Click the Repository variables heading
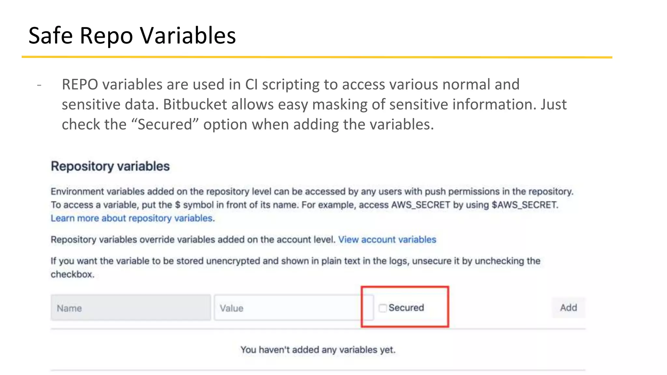Screen dimensions: 667x375 click(x=110, y=166)
